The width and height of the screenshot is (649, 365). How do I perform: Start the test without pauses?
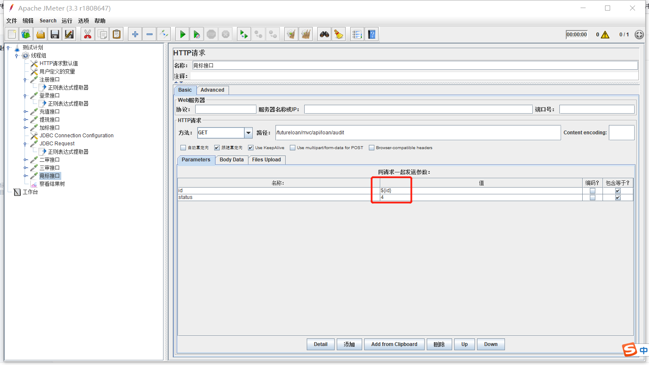pos(197,34)
